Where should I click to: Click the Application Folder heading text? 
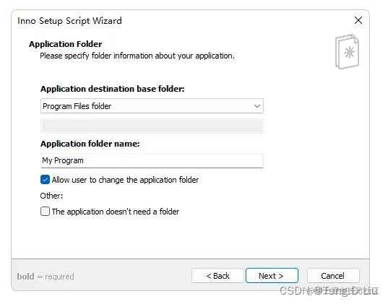(x=65, y=44)
